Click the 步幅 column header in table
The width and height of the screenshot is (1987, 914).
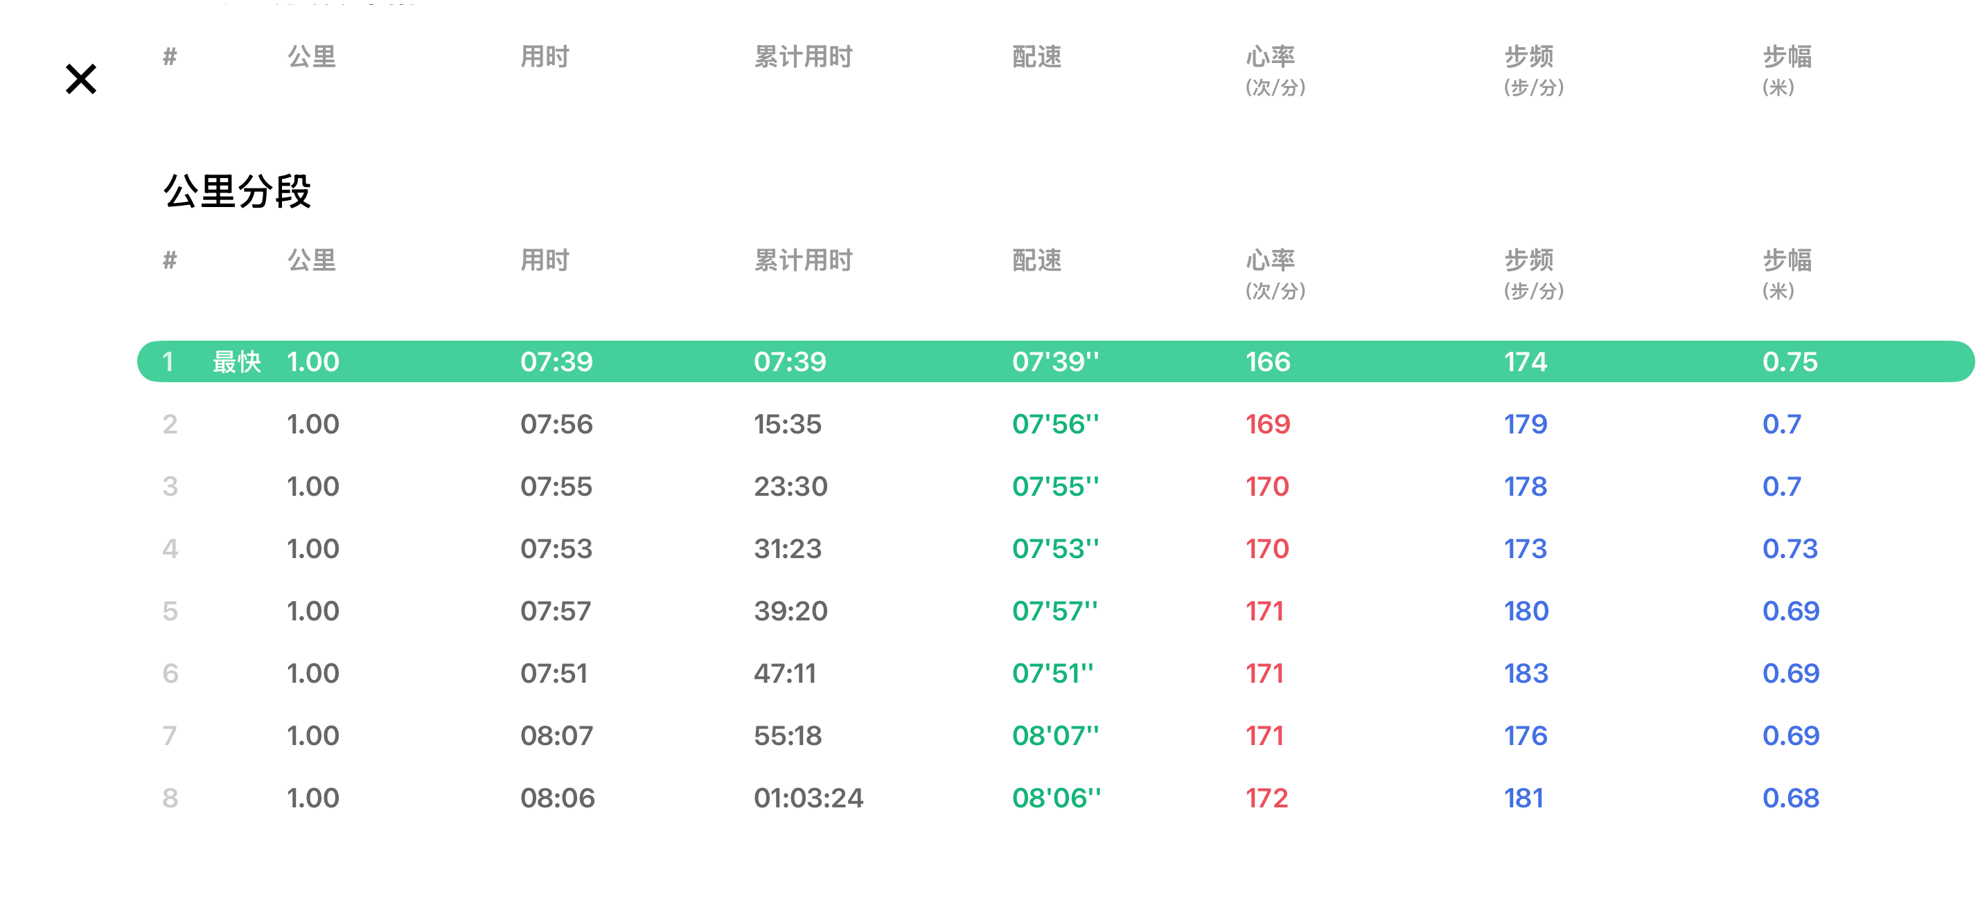coord(1787,260)
